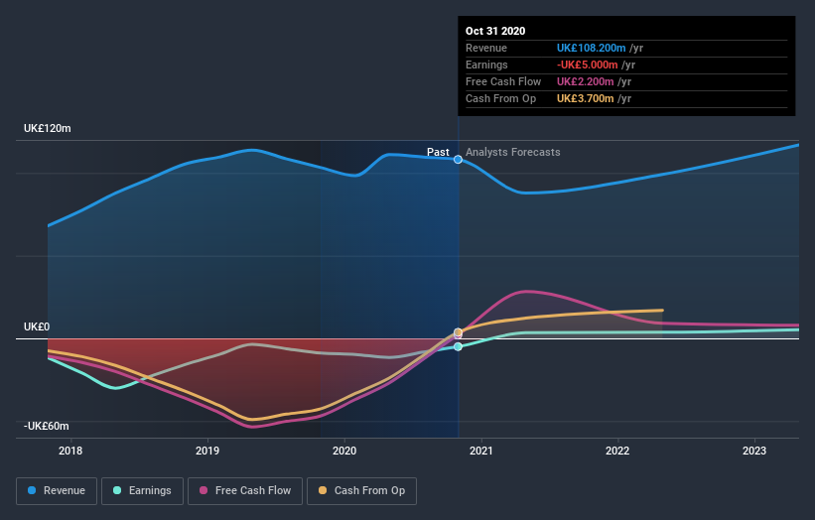
Task: Click the orange Cash From Op legend dot
Action: pyautogui.click(x=323, y=490)
